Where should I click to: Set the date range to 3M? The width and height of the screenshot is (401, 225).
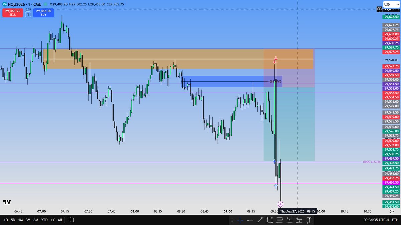tap(28, 220)
